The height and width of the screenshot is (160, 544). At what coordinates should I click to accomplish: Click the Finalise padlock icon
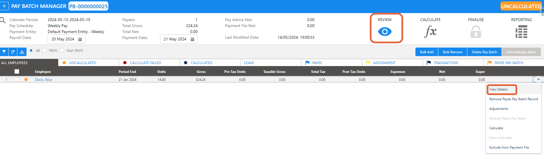[x=476, y=32]
